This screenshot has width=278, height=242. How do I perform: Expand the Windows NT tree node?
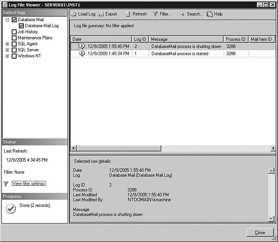pos(7,56)
